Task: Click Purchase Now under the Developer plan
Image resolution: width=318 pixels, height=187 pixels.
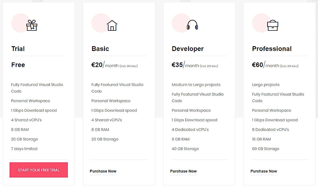Action: (x=183, y=171)
